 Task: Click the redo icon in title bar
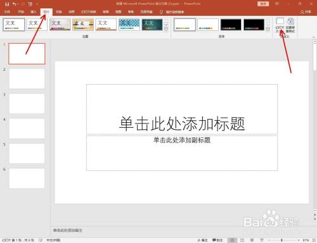pos(23,4)
